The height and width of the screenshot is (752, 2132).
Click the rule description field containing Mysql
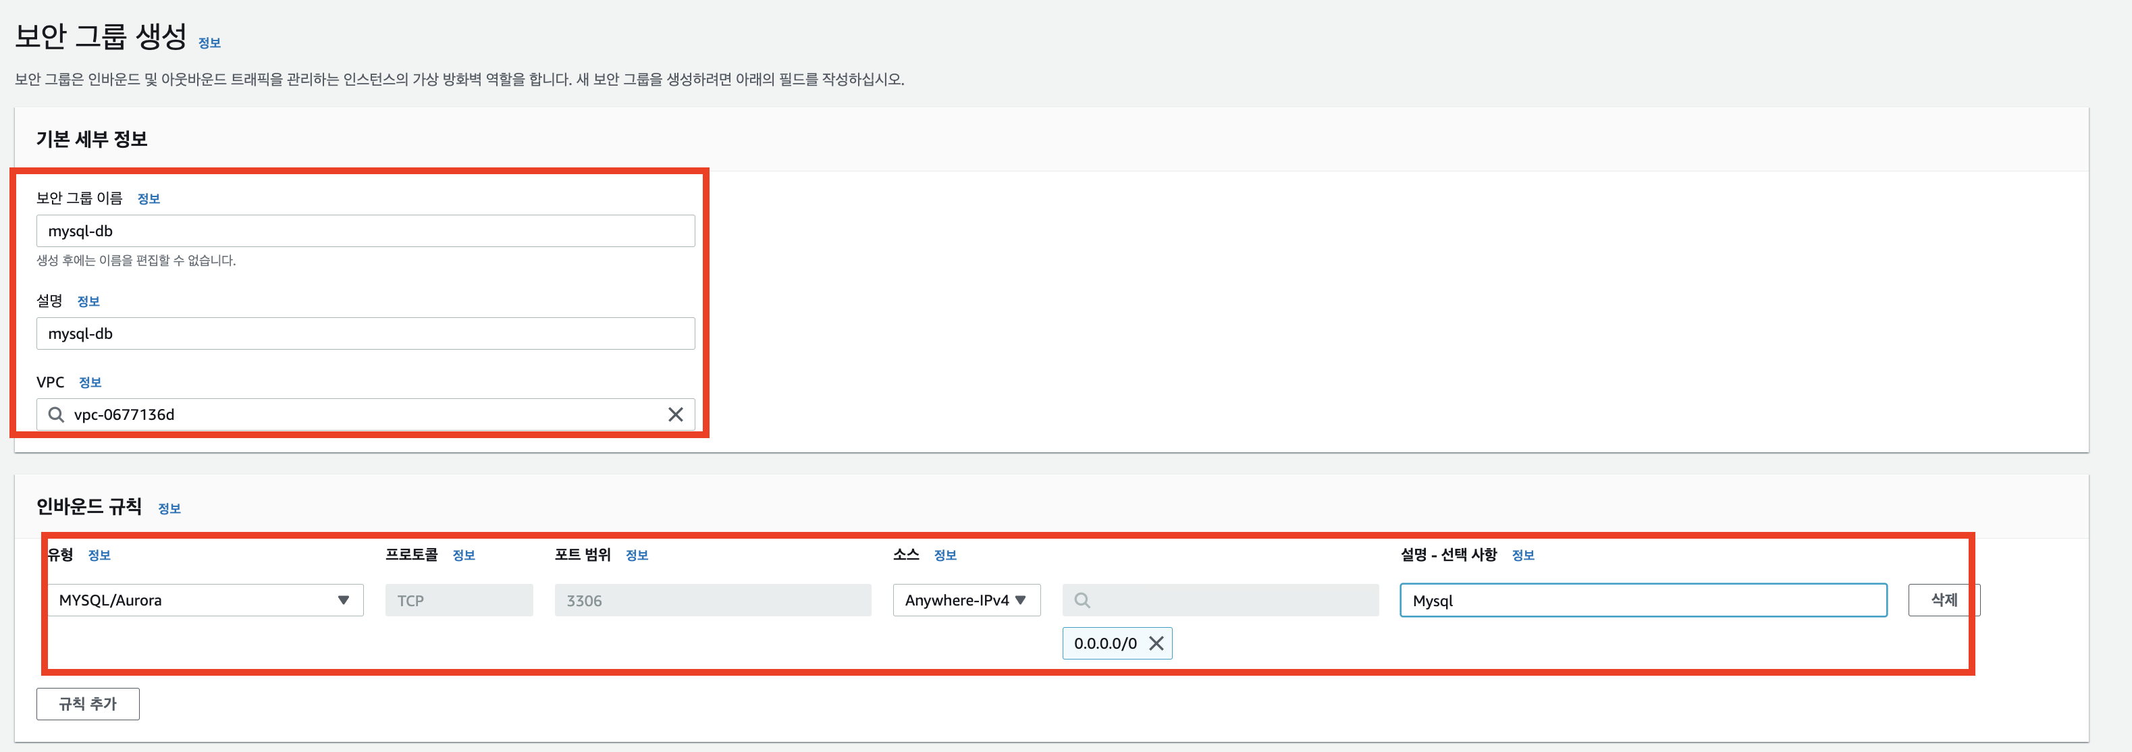tap(1642, 601)
